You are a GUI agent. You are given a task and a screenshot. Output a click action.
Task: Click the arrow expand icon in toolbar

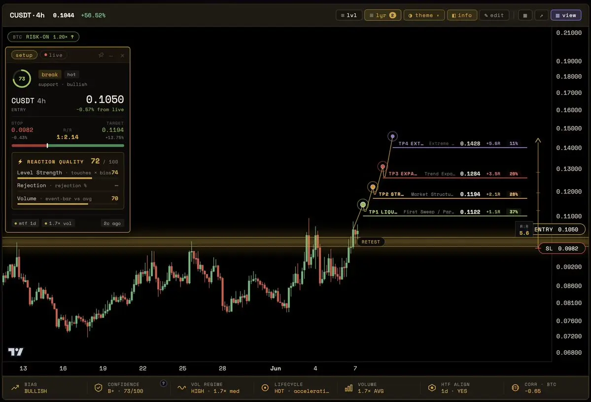(x=541, y=15)
